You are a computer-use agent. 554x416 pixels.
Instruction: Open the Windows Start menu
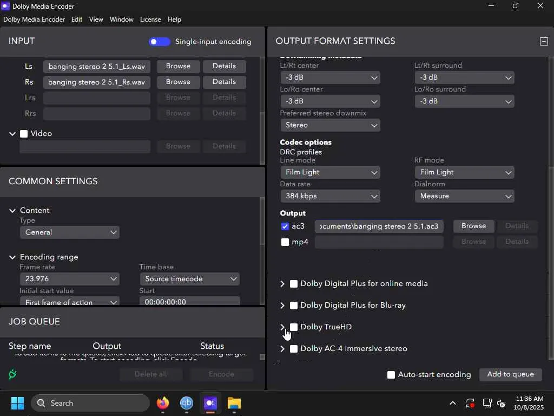coord(17,403)
